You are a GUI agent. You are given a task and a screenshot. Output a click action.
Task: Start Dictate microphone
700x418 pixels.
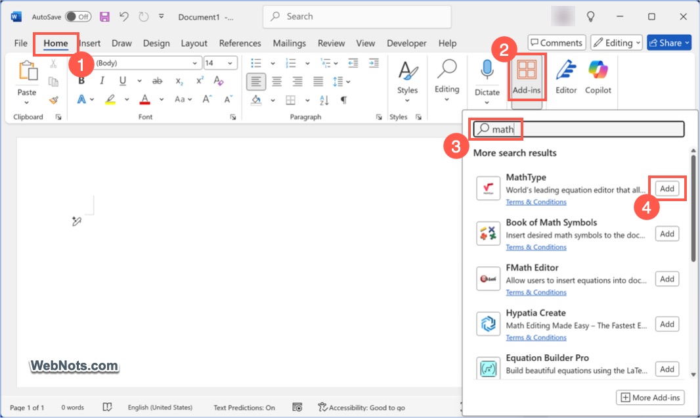pyautogui.click(x=487, y=72)
